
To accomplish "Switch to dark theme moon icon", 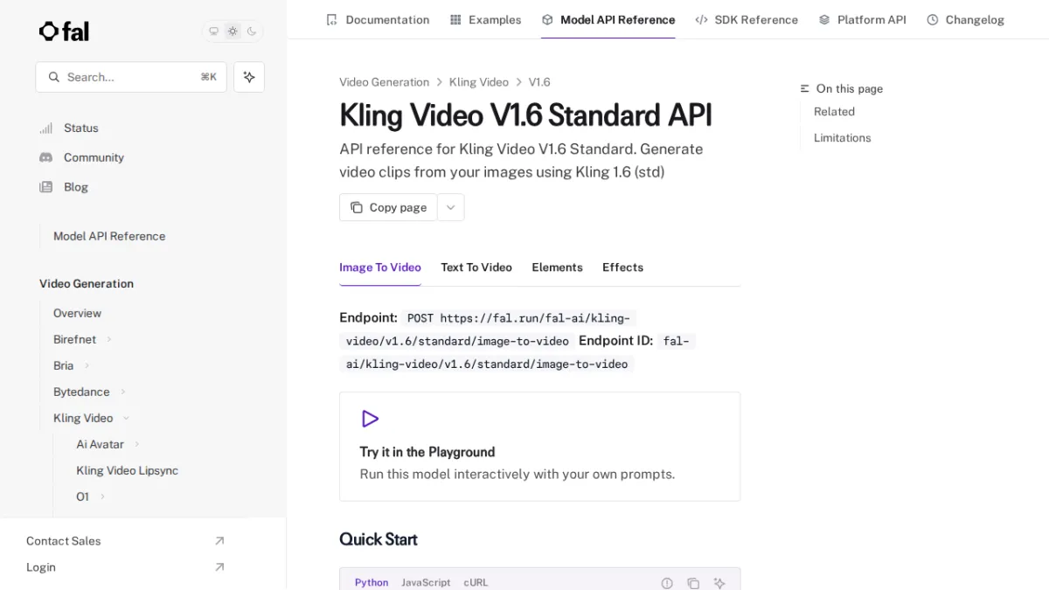I will tap(252, 31).
